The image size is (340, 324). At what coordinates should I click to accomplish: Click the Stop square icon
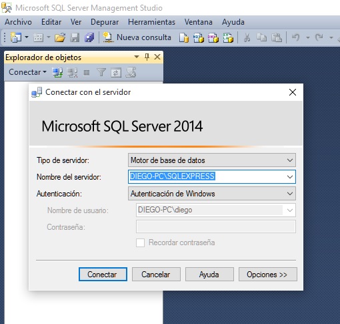87,73
